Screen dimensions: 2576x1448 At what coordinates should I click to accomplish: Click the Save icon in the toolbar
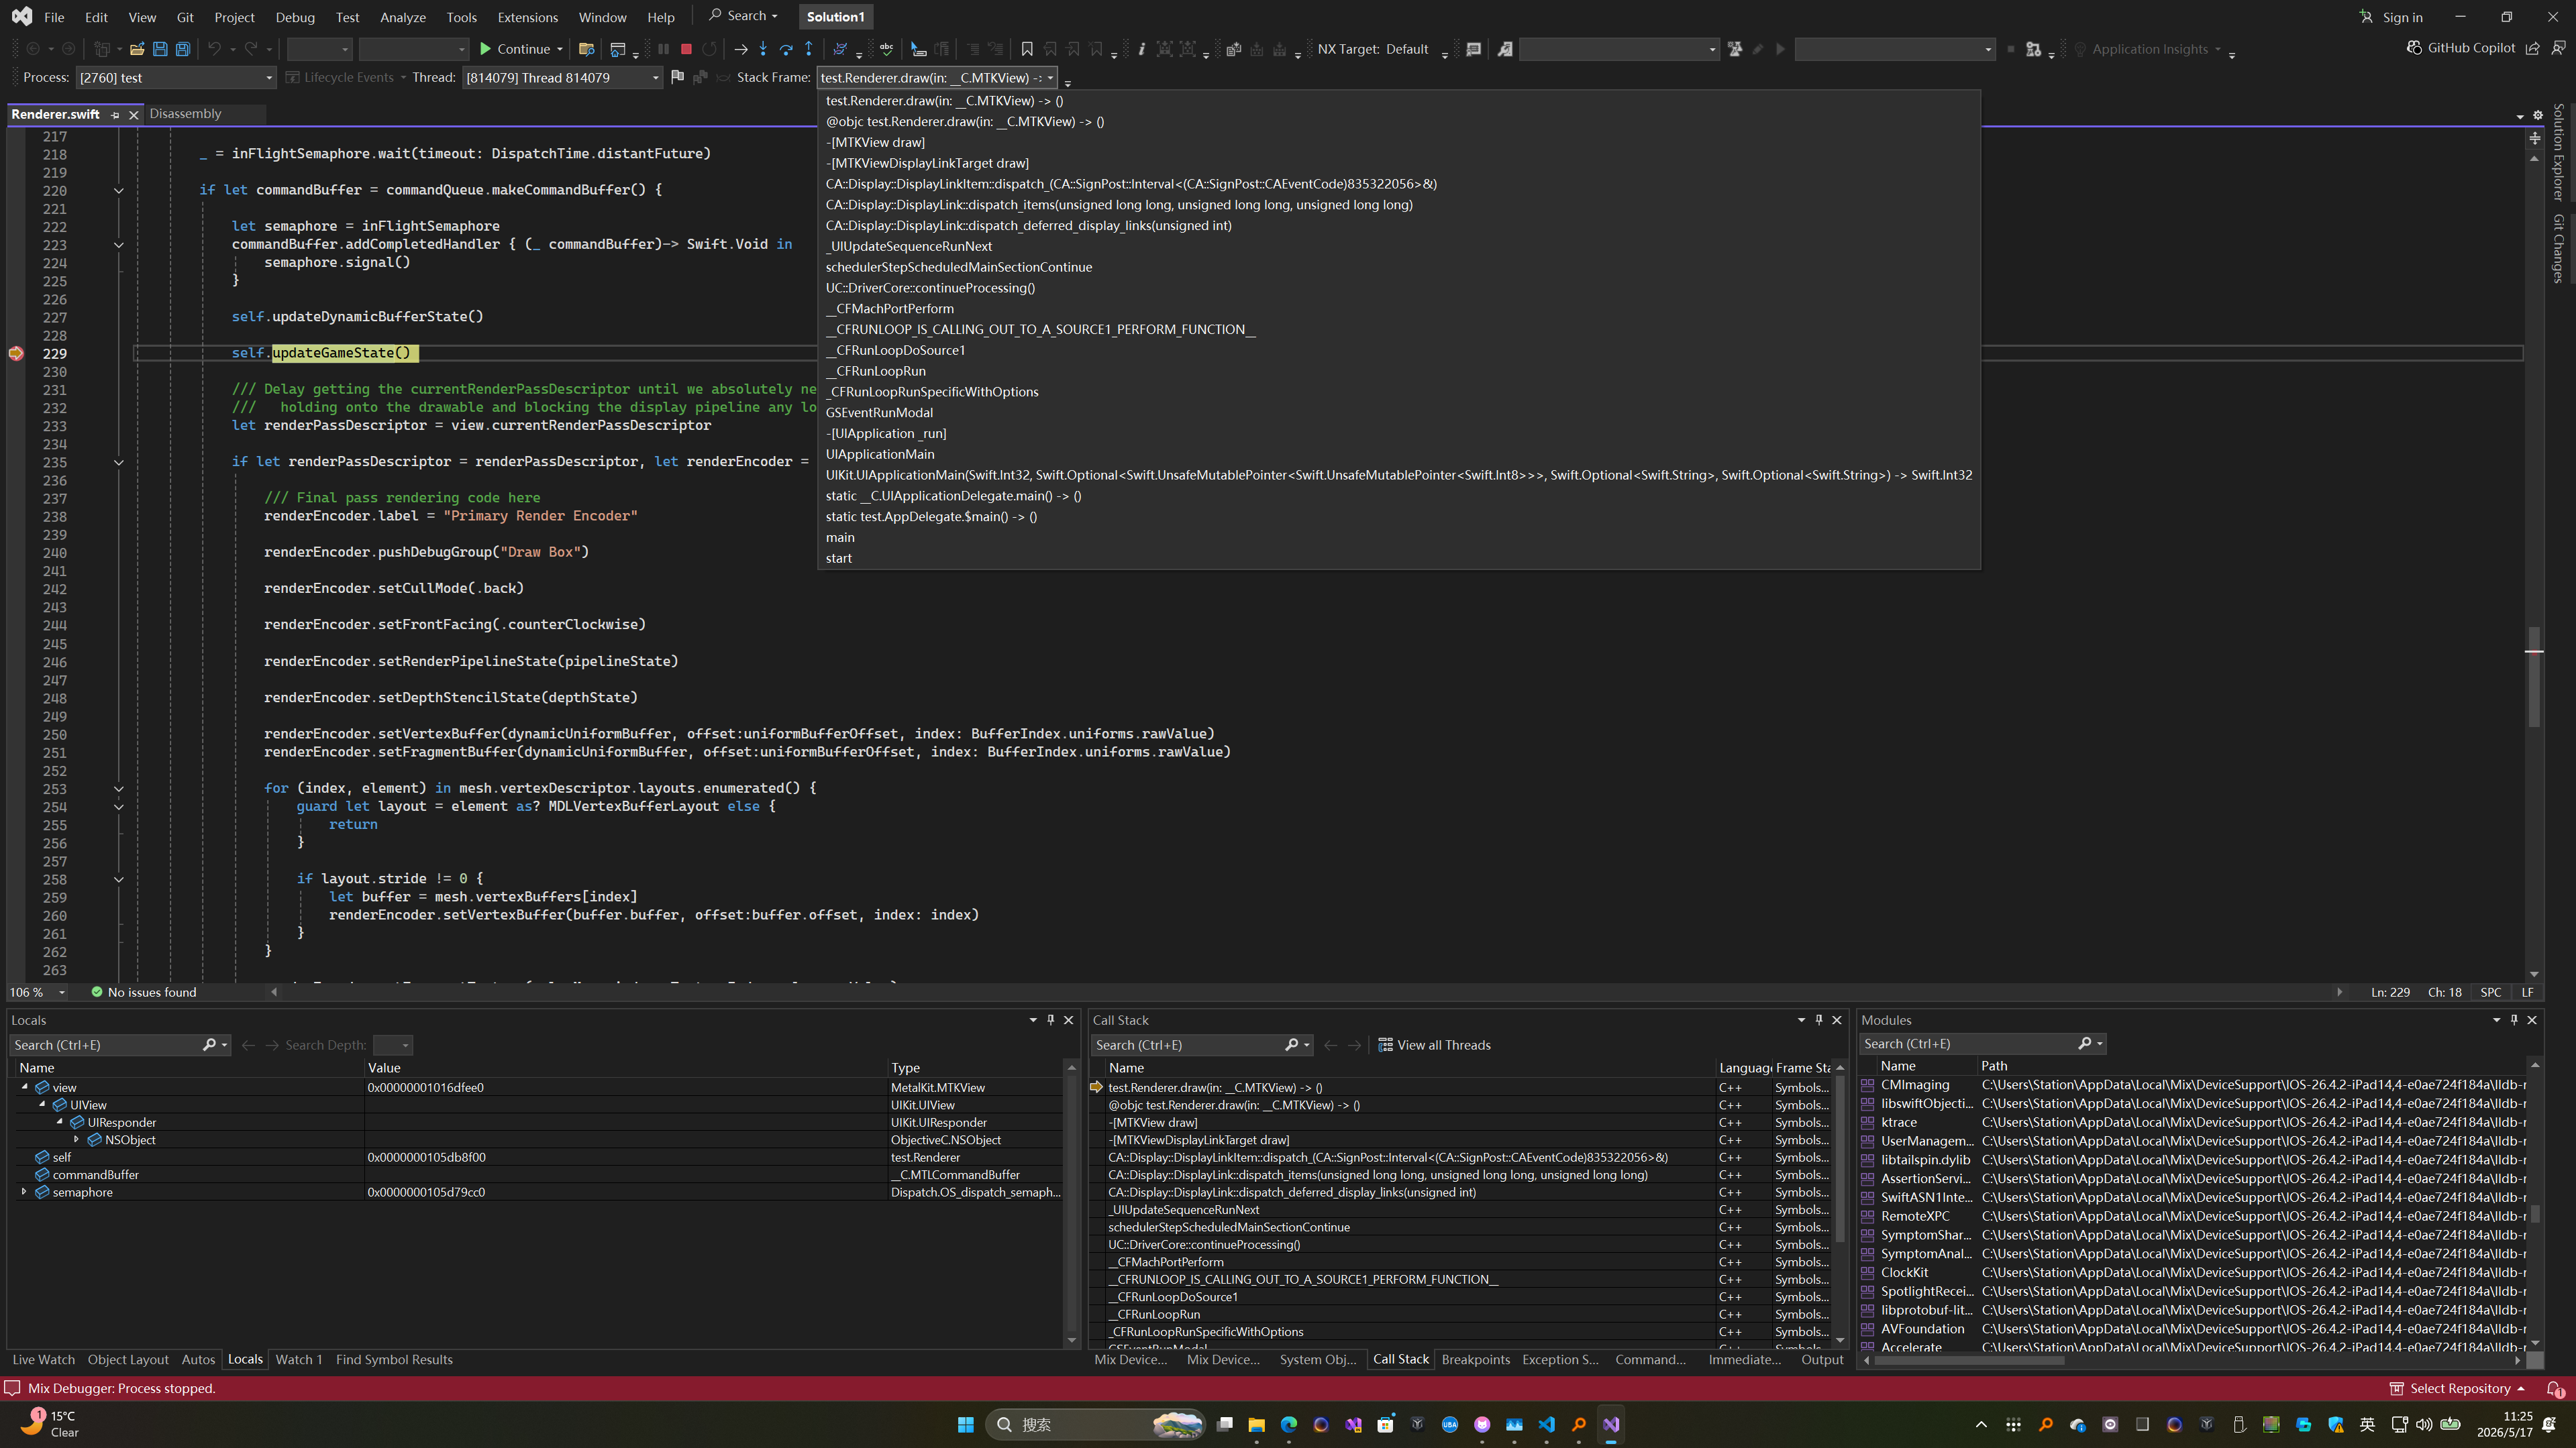click(160, 49)
